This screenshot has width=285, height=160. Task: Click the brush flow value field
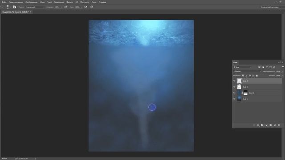(x=77, y=7)
